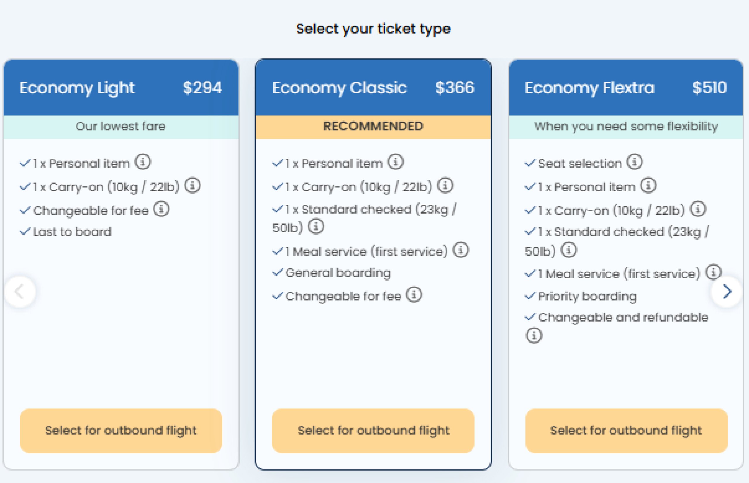Viewport: 749px width, 483px height.
Task: Go to previous ticket types with left arrow
Action: 20,292
